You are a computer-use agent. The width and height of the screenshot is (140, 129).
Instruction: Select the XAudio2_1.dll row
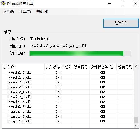click(x=68, y=77)
